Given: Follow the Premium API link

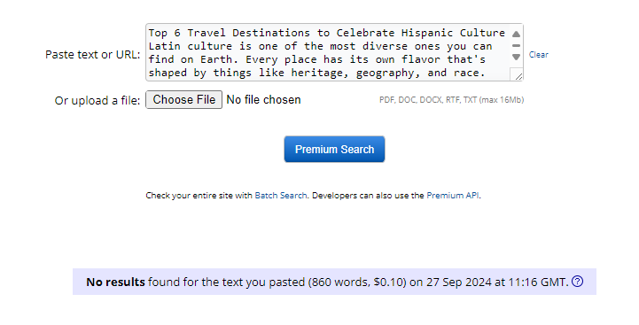Looking at the screenshot, I should point(452,196).
